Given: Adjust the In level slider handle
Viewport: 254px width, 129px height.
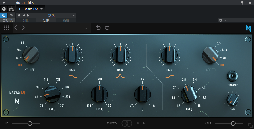Looking at the screenshot, I should tap(30, 124).
